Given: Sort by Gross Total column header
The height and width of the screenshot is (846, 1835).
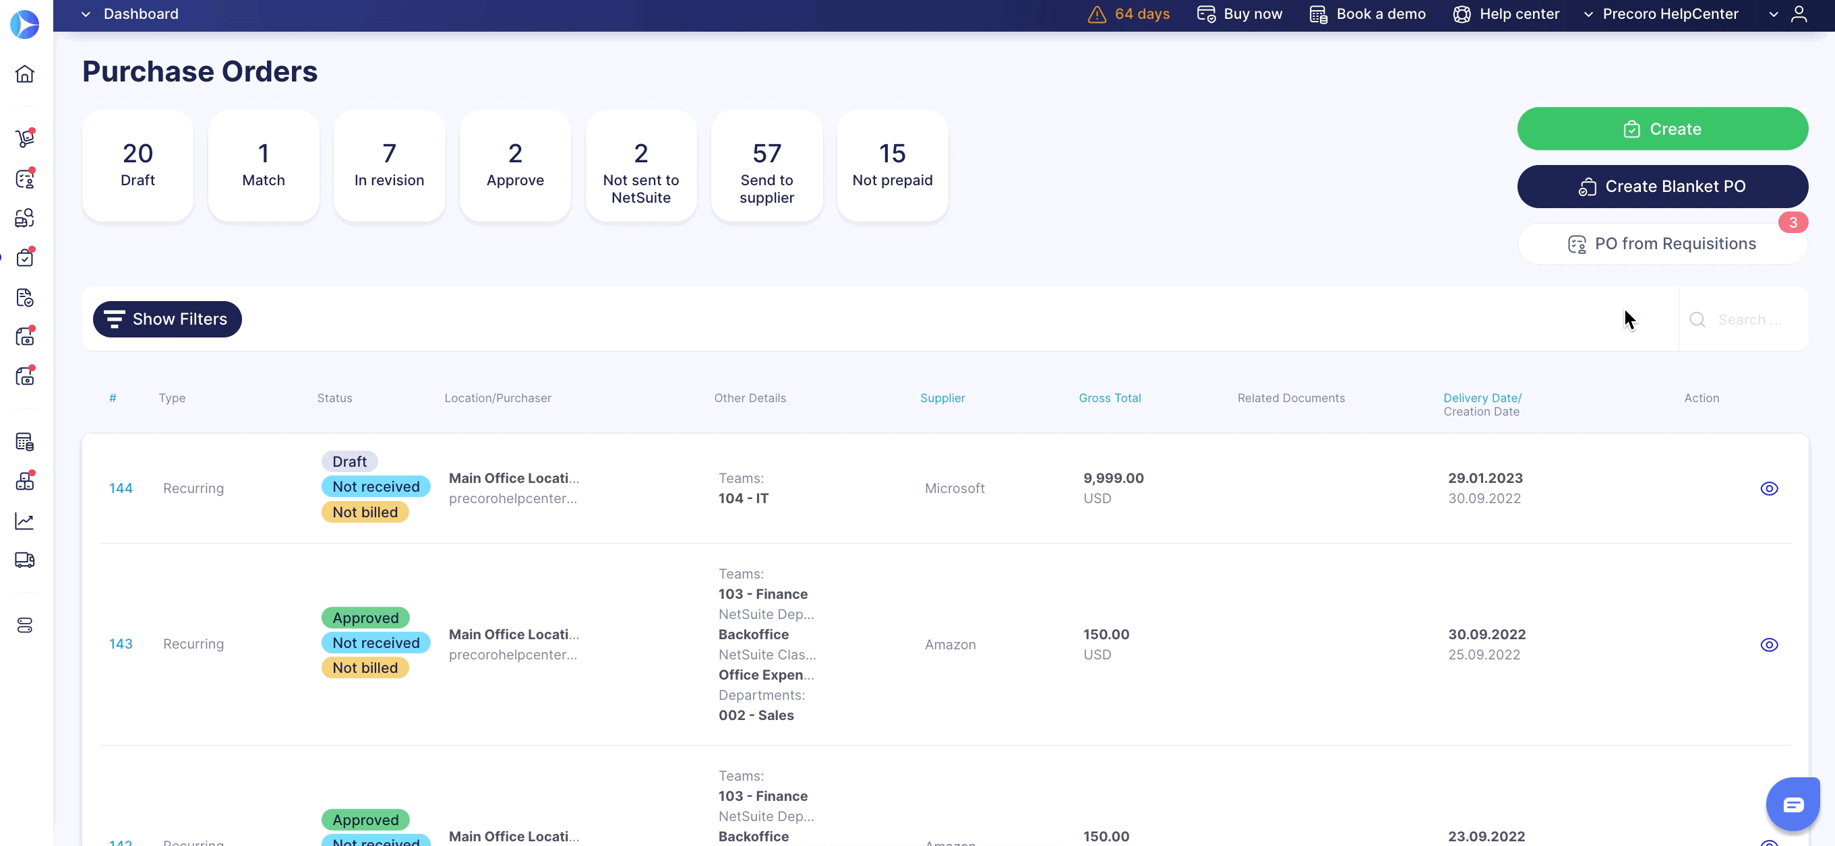Looking at the screenshot, I should pyautogui.click(x=1110, y=399).
